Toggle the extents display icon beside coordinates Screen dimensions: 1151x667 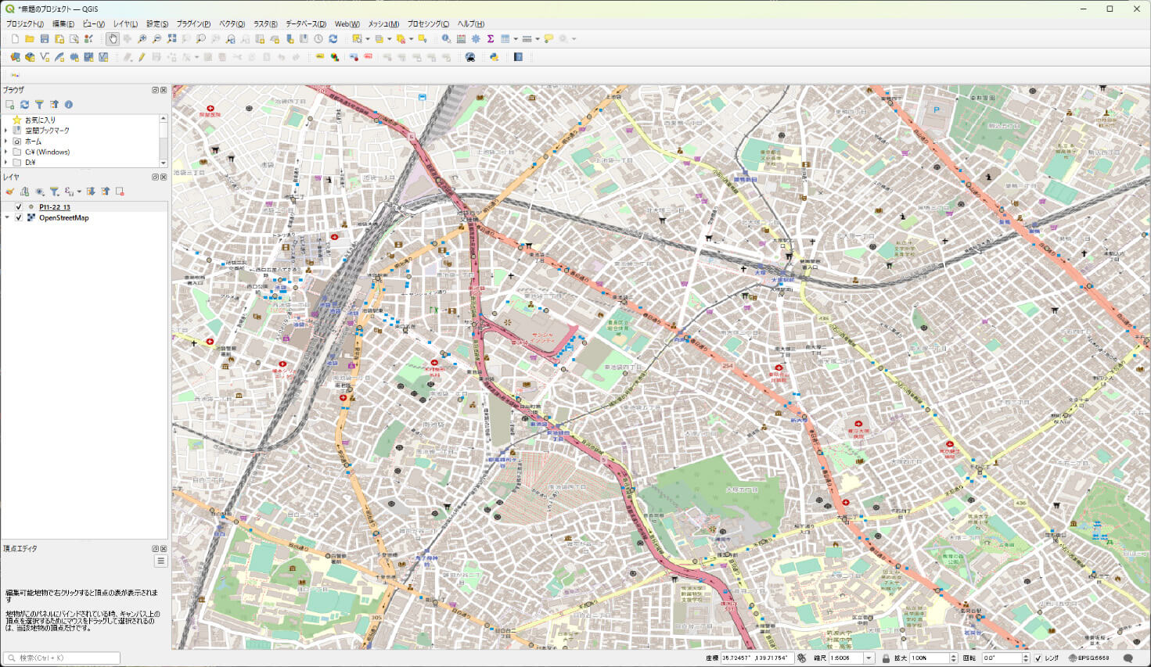801,658
